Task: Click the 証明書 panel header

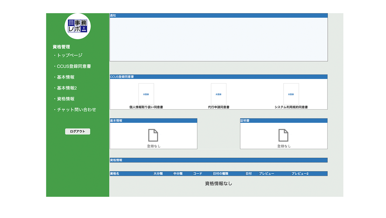Action: tap(284, 121)
